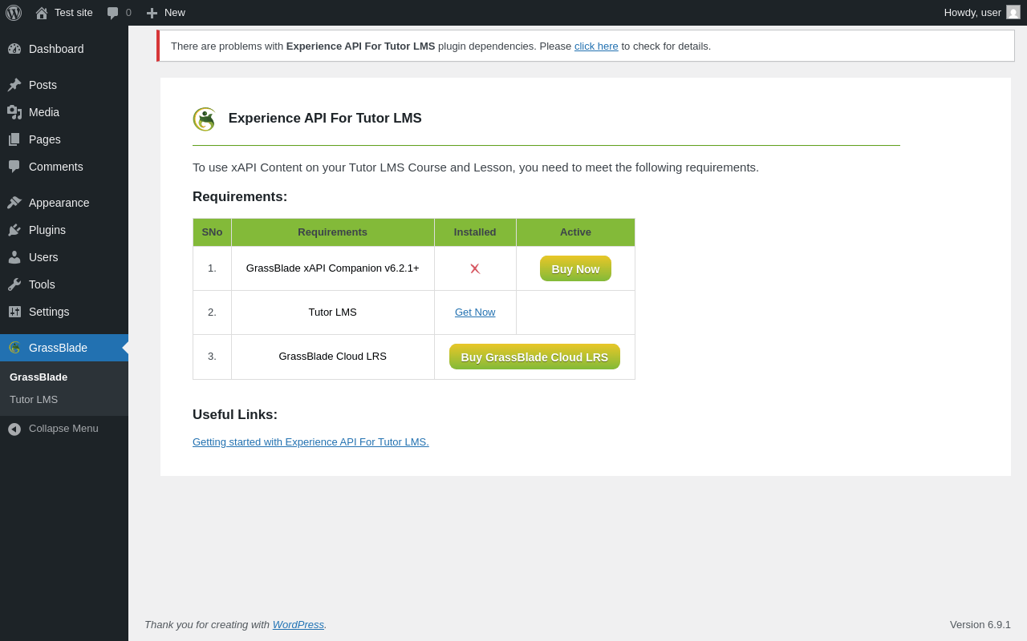1027x641 pixels.
Task: Open the Howdy, user account menu
Action: (982, 13)
